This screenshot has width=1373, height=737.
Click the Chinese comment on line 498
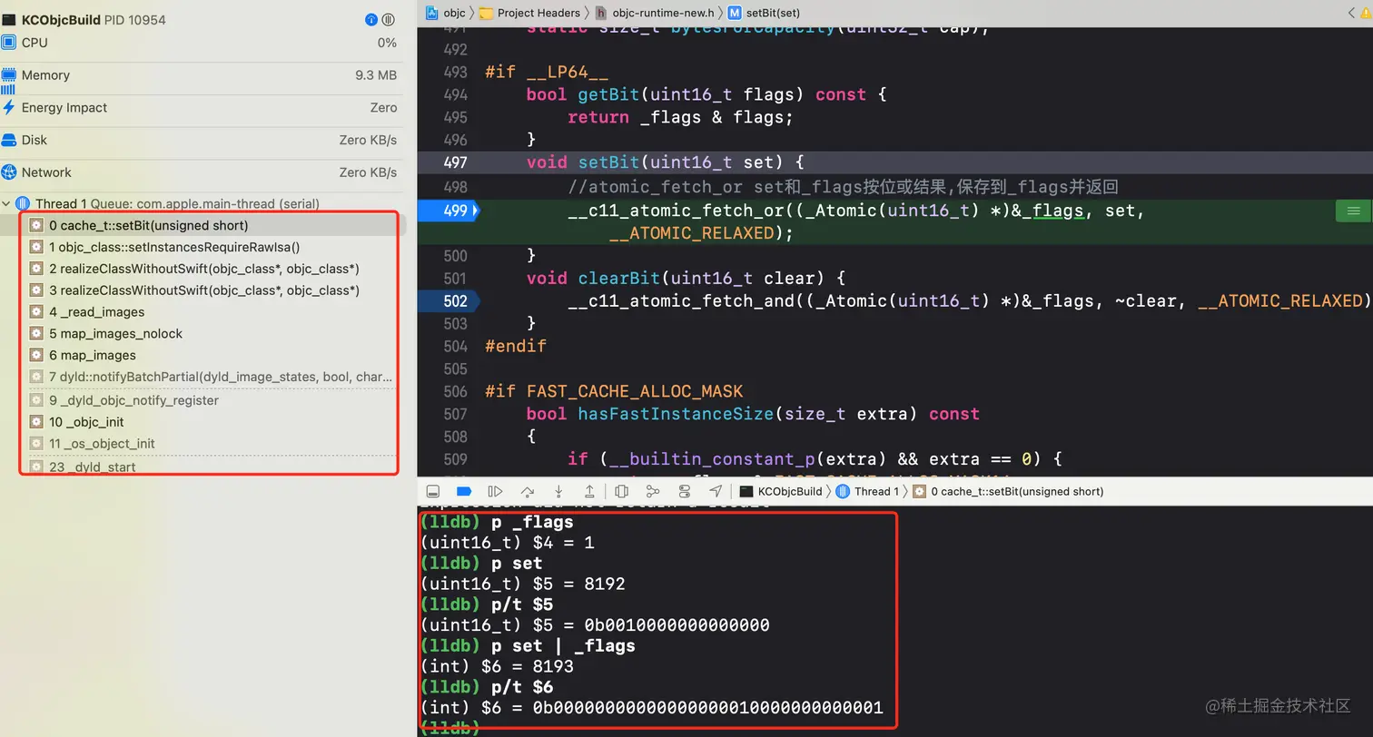click(843, 187)
